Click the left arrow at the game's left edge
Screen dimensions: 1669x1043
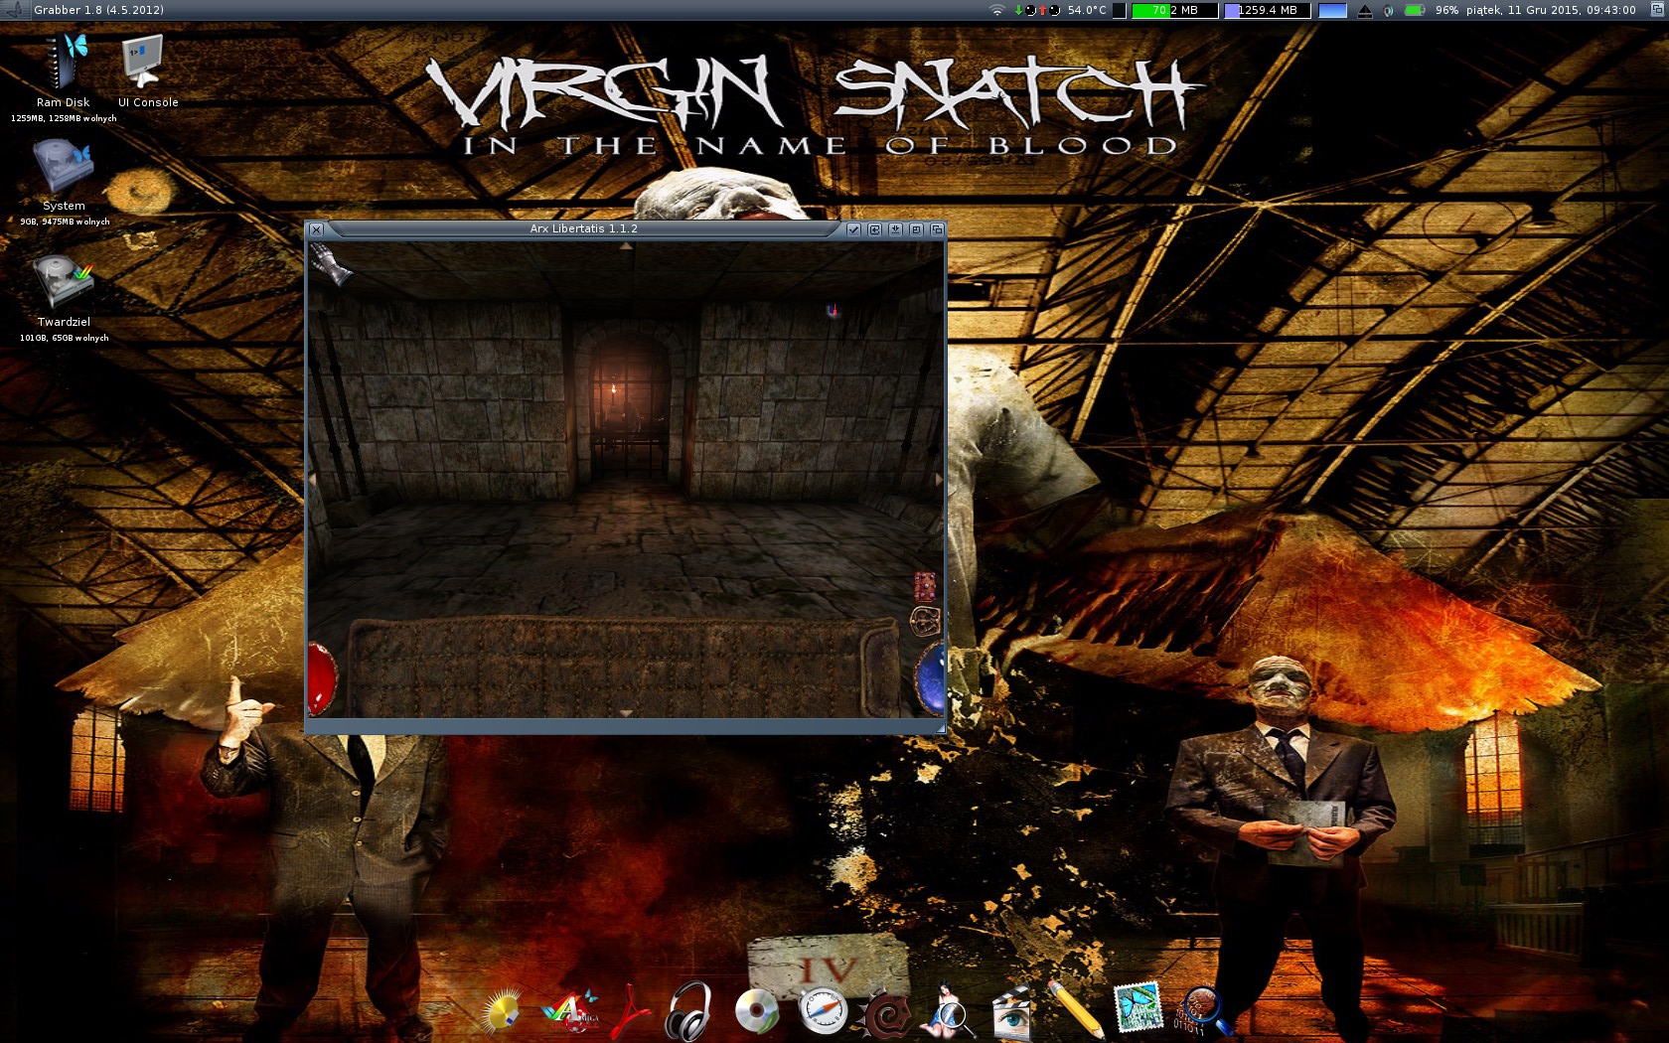tap(313, 480)
